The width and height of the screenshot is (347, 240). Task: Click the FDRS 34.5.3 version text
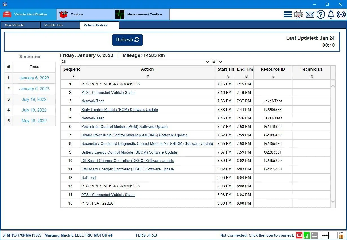[x=146, y=235]
